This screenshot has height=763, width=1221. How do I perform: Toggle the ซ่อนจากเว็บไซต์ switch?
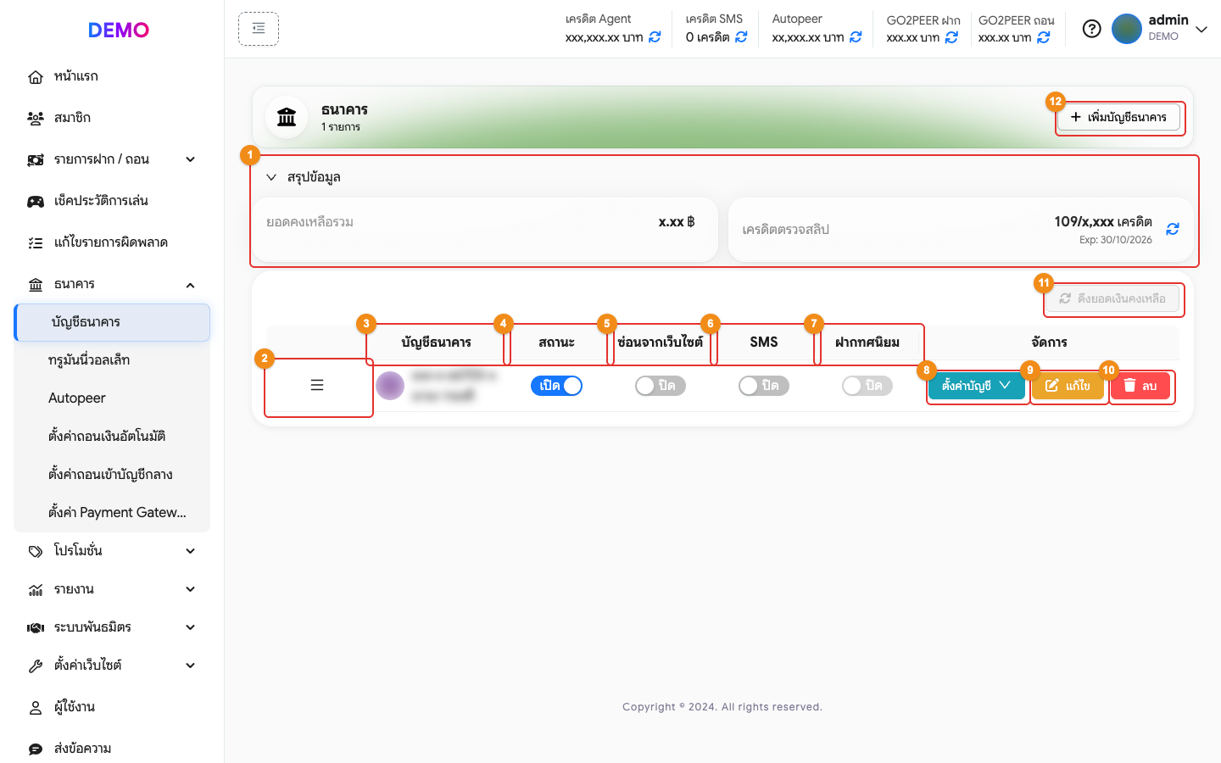point(660,386)
